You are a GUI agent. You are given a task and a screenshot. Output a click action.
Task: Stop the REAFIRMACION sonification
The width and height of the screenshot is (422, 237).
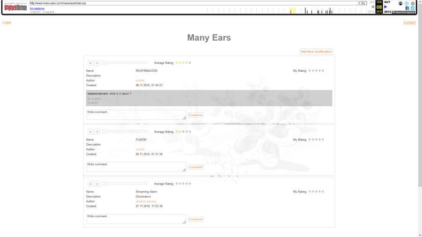click(x=97, y=63)
